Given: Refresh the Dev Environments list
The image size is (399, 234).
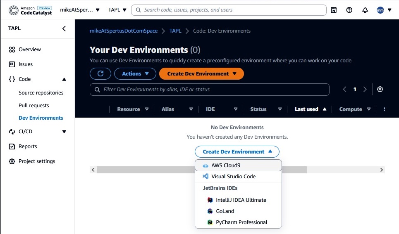Looking at the screenshot, I should (x=100, y=74).
